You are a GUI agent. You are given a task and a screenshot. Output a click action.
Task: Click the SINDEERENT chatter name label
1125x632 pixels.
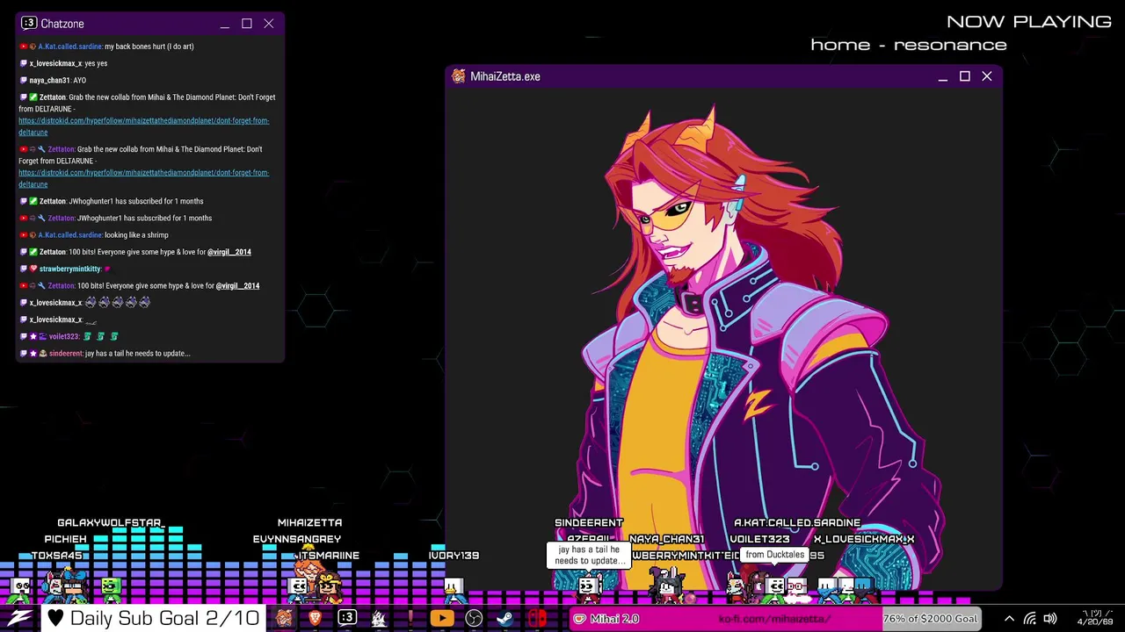pos(589,523)
